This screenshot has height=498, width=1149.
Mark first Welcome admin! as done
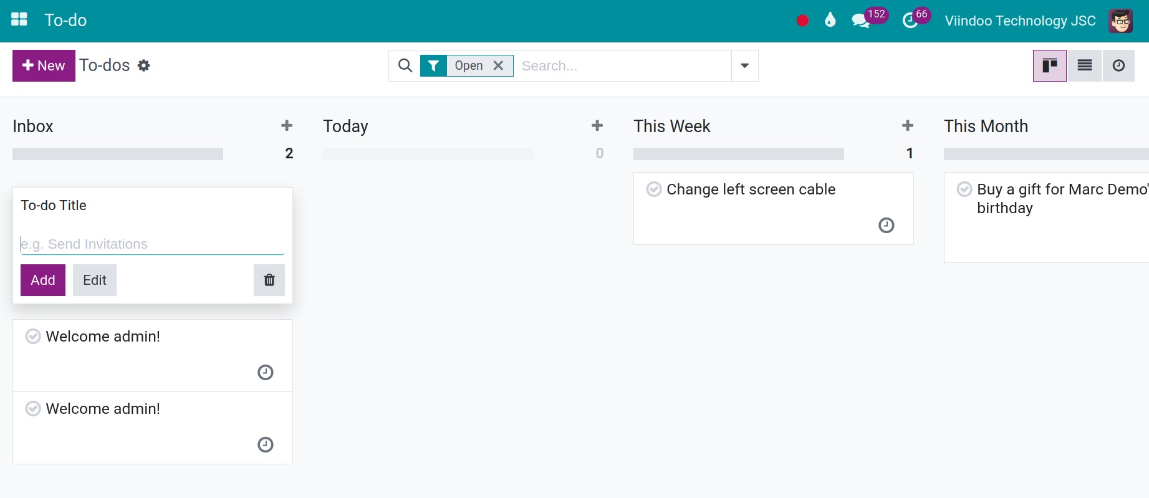[x=33, y=337]
